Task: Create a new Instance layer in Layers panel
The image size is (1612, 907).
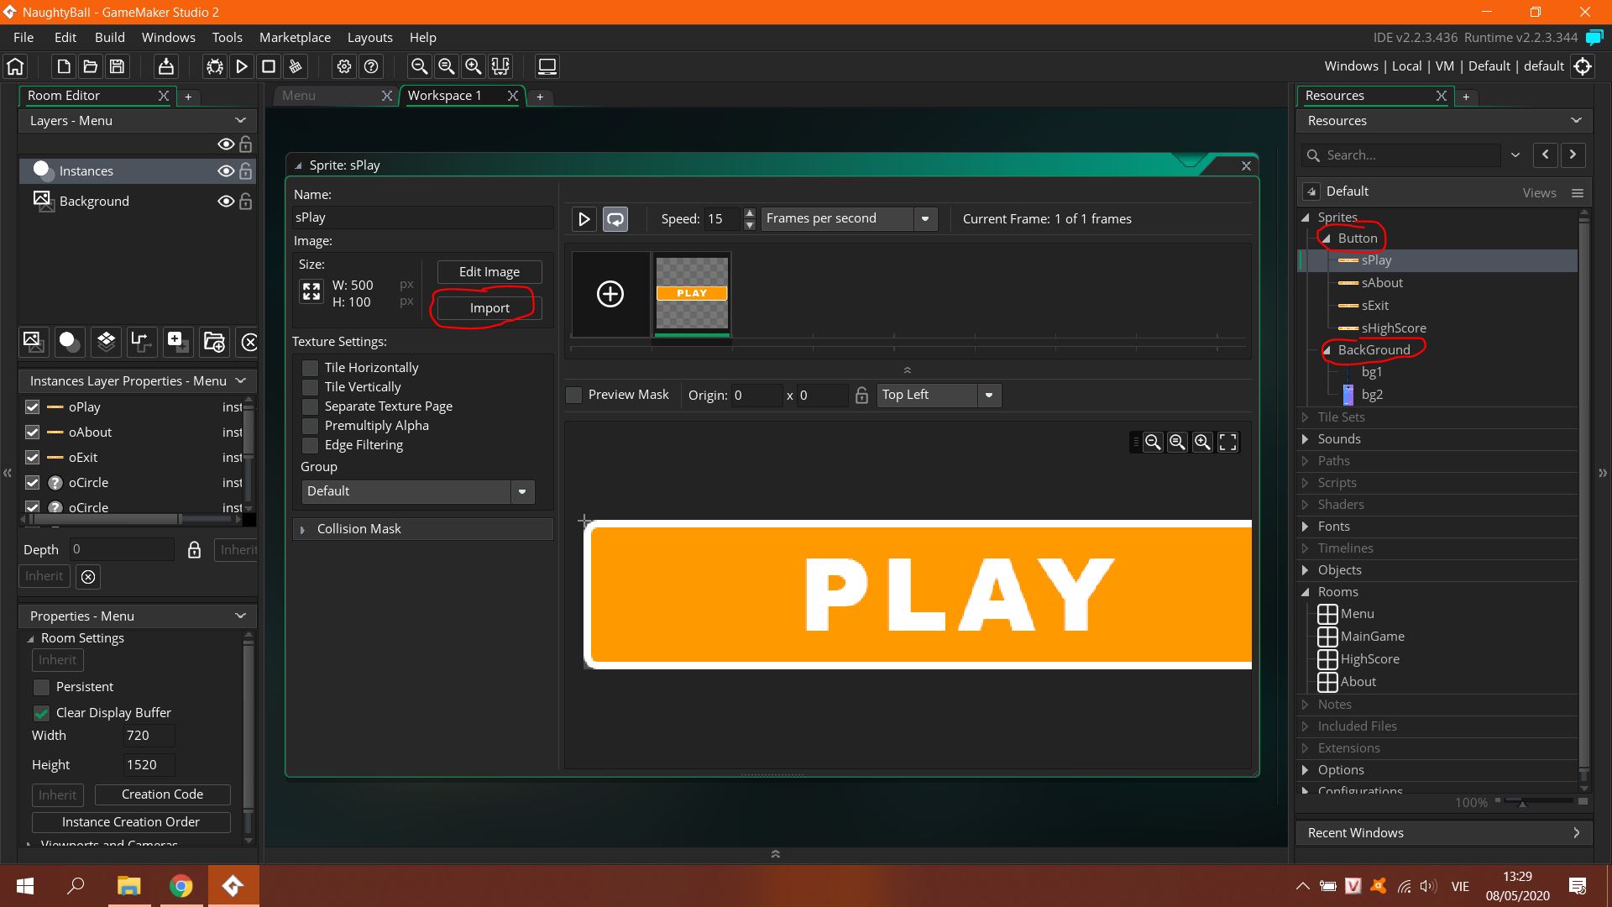Action: 69,342
